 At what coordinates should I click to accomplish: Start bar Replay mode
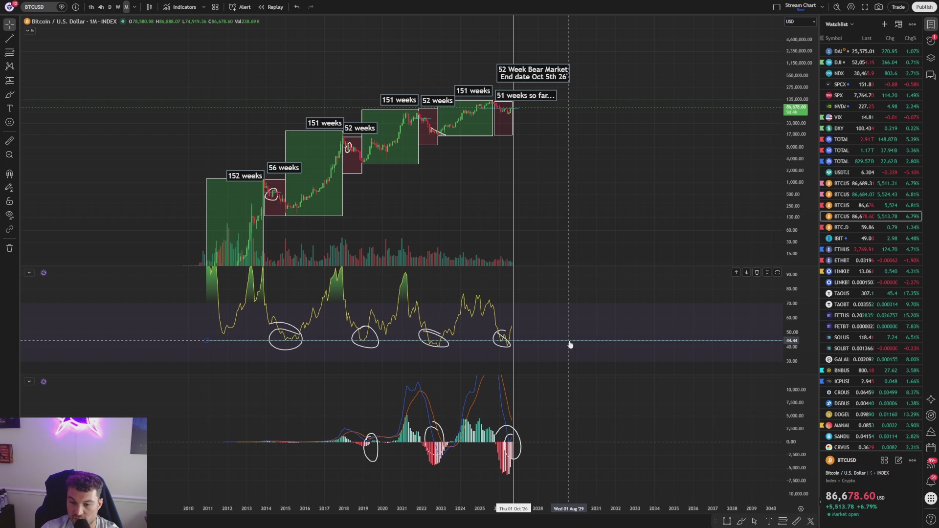click(x=270, y=7)
